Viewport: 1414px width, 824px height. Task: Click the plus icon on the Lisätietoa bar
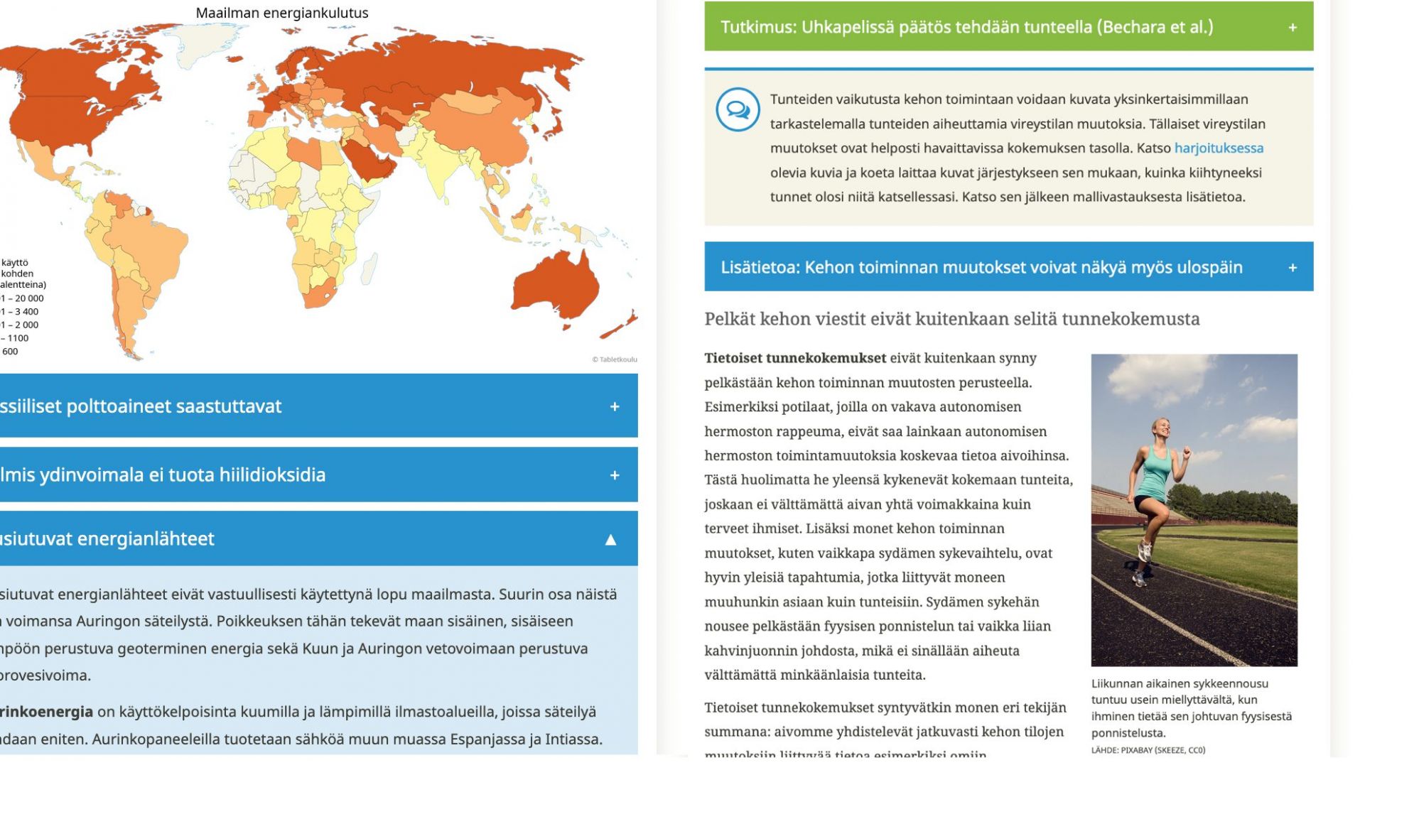coord(1292,268)
